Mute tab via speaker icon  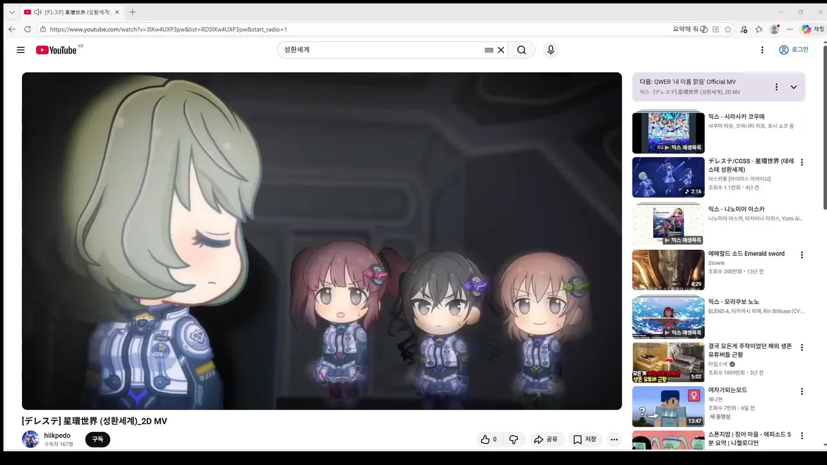[x=37, y=12]
